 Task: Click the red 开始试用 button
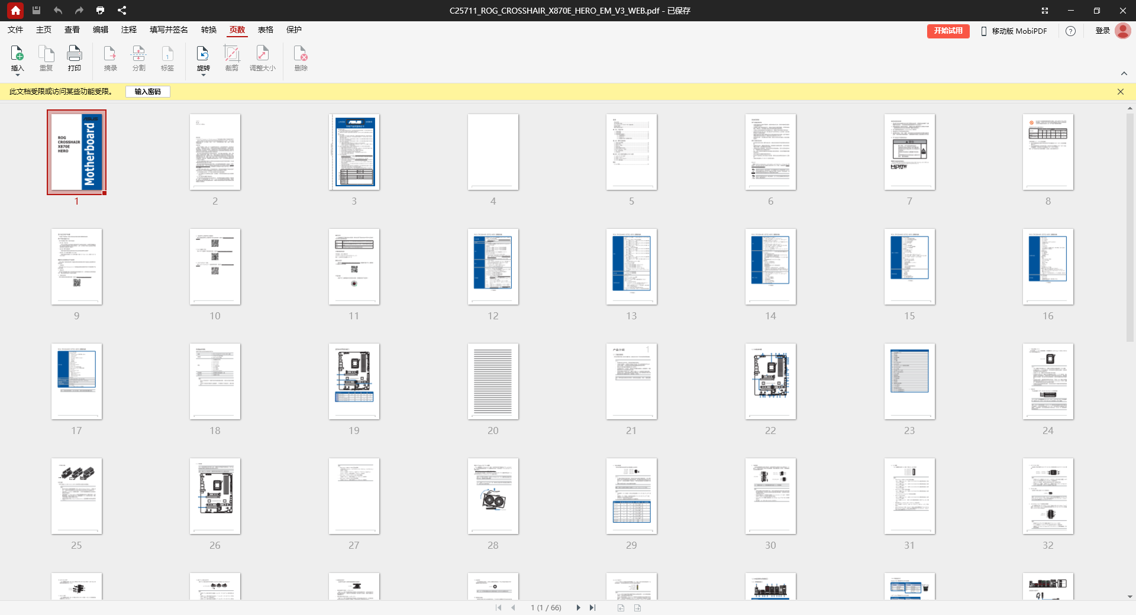pyautogui.click(x=948, y=31)
